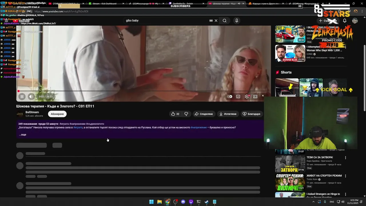Click the Изтегляне download button
The width and height of the screenshot is (366, 206).
point(228,114)
